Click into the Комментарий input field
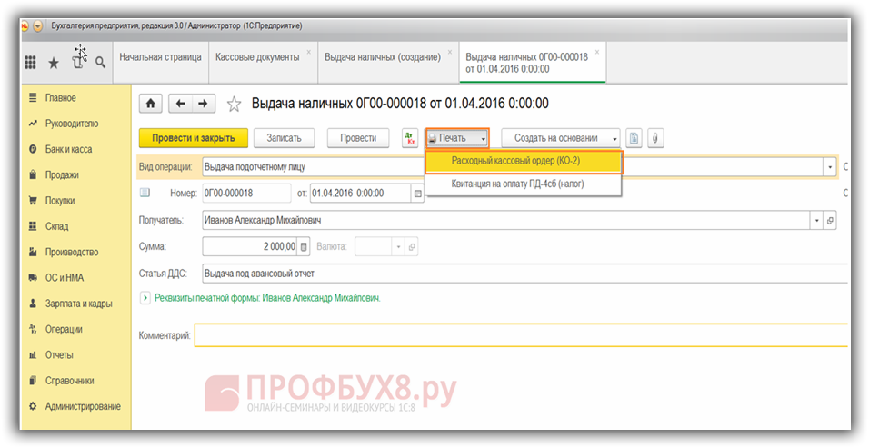The width and height of the screenshot is (869, 448). [x=518, y=336]
